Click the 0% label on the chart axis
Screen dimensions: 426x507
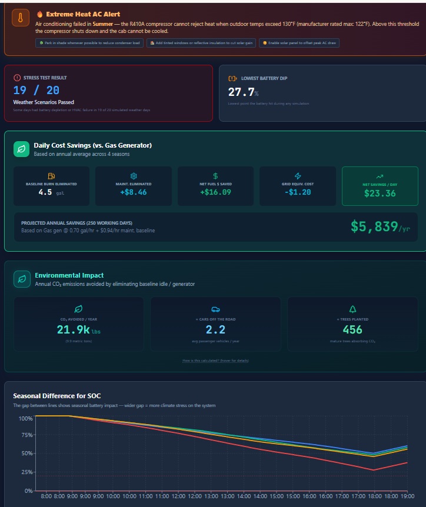(x=28, y=491)
